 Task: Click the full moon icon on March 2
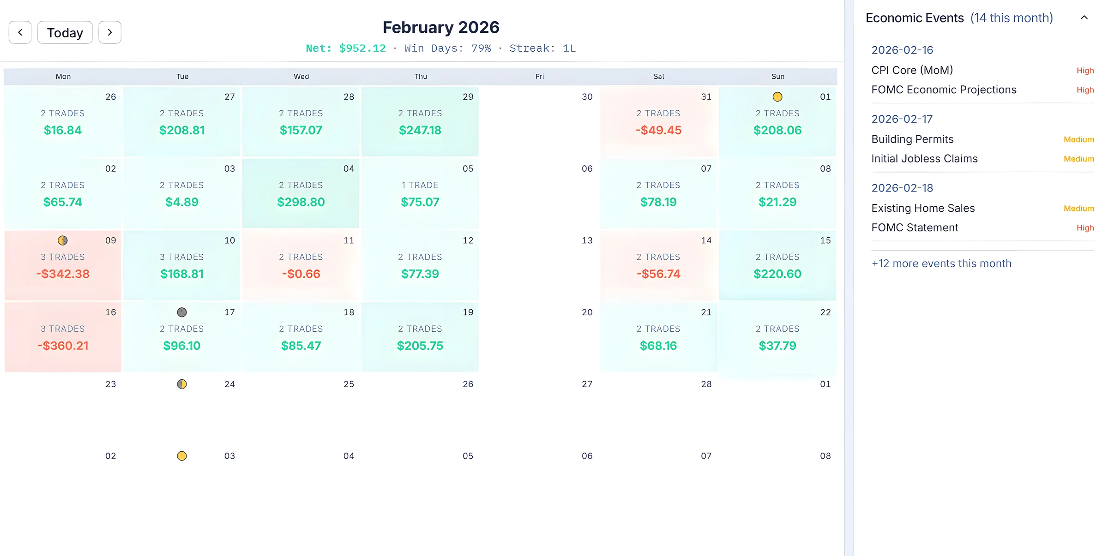(181, 456)
